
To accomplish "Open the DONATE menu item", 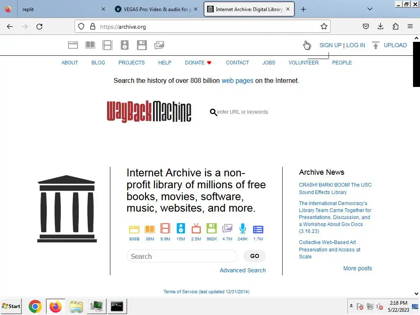I will (198, 63).
